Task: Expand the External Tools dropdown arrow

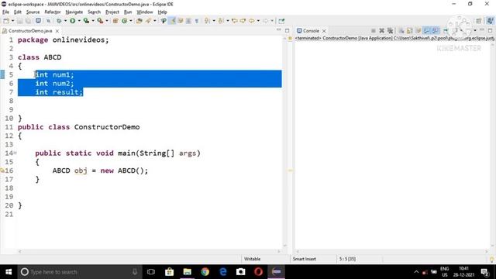Action: pyautogui.click(x=107, y=21)
